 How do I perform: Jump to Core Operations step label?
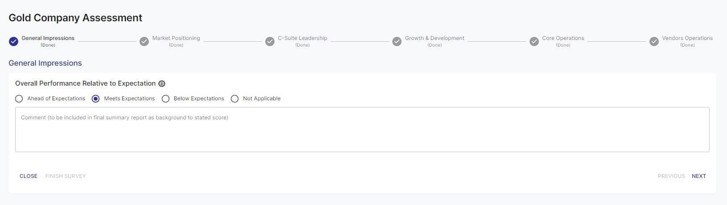coord(563,38)
